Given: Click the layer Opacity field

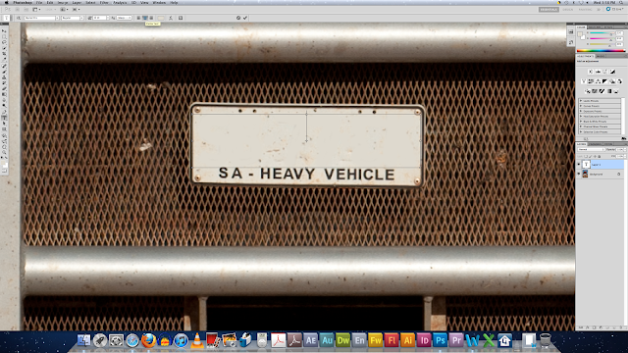Looking at the screenshot, I should click(x=620, y=149).
